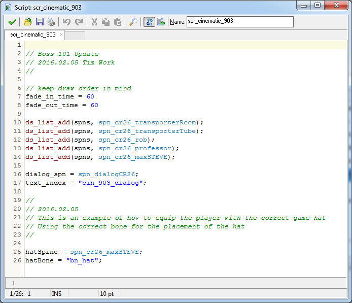
Task: Click the string "cin_903_dialog"
Action: (111, 183)
